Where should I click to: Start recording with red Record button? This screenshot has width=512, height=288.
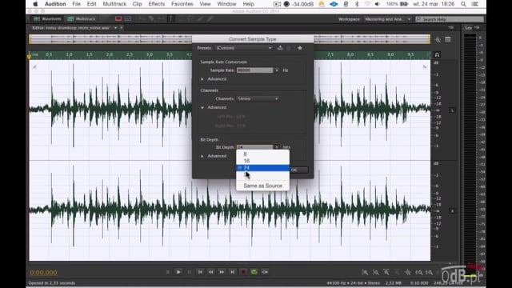[x=243, y=272]
